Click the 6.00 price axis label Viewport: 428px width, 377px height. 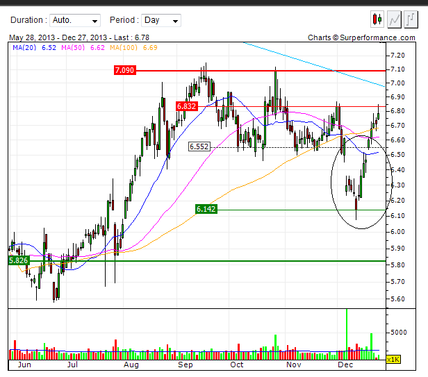(x=397, y=232)
